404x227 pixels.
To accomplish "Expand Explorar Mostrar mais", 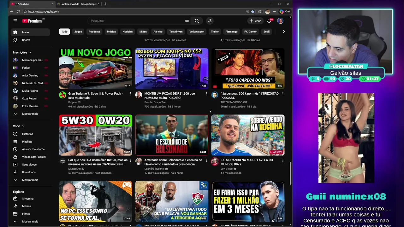I will pos(31,221).
